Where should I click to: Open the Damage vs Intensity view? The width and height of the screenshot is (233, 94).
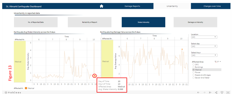point(195,22)
